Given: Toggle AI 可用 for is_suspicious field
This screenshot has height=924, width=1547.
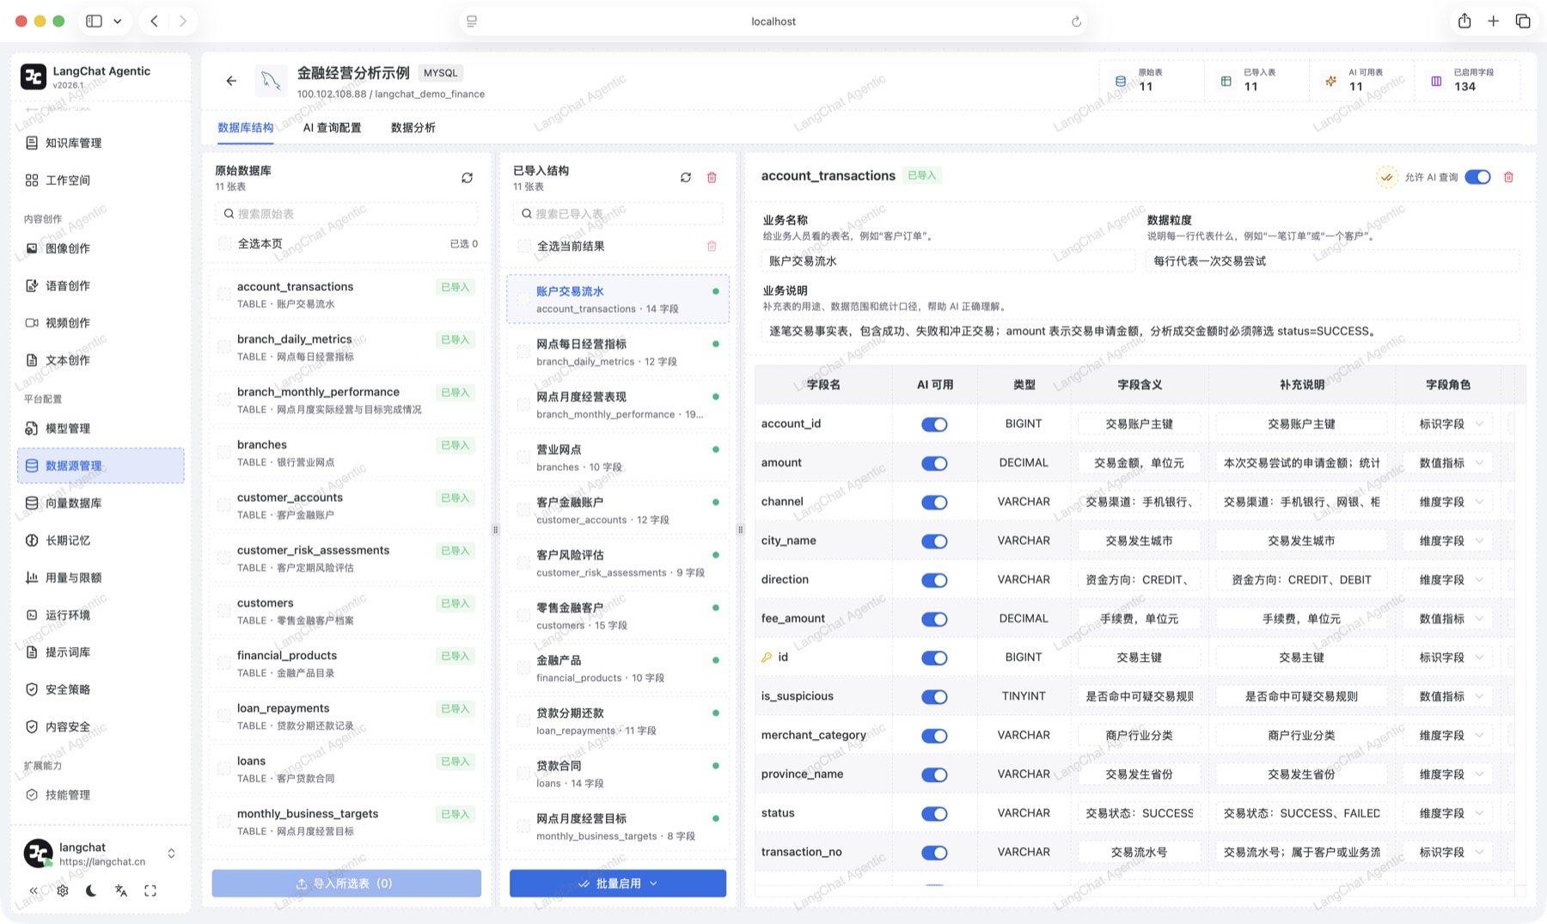Looking at the screenshot, I should click(x=934, y=697).
